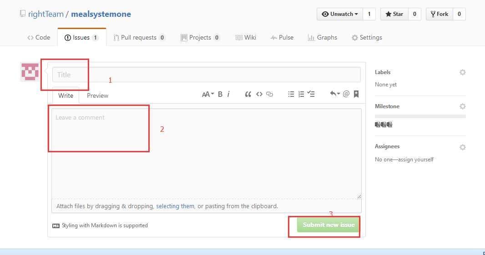The image size is (485, 255).
Task: Open Milestone settings gear
Action: coord(462,106)
